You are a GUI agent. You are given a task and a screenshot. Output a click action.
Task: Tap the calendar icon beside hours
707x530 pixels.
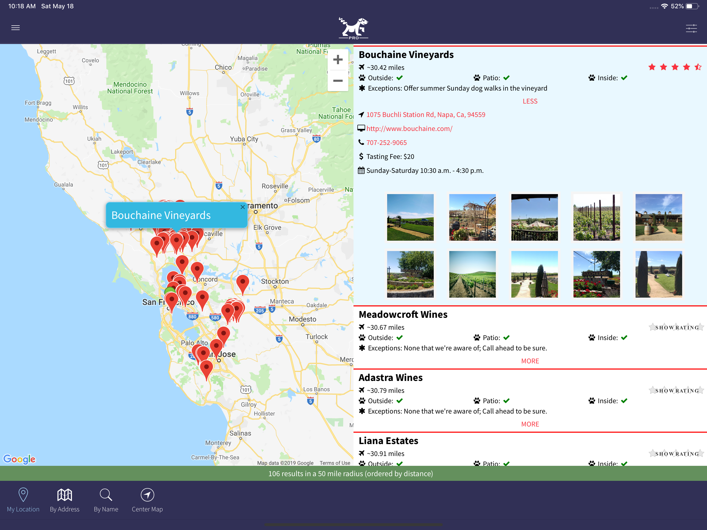[x=361, y=170]
